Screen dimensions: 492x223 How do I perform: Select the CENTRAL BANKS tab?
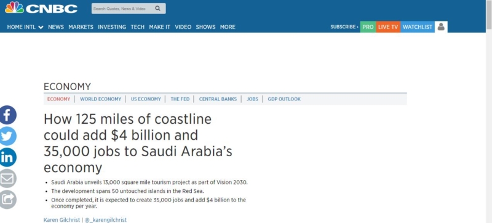tap(218, 99)
